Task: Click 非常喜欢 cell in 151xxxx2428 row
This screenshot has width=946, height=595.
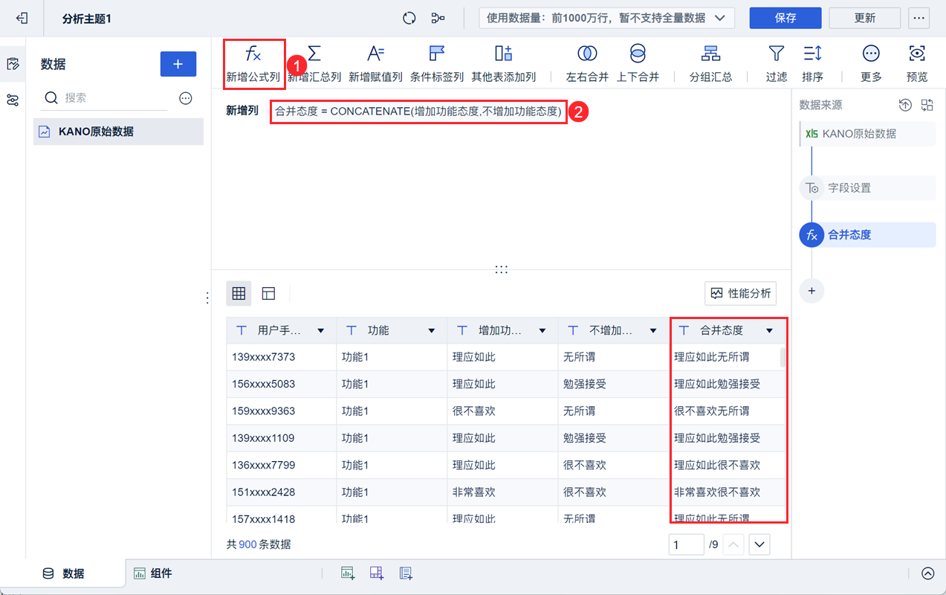Action: pyautogui.click(x=502, y=492)
